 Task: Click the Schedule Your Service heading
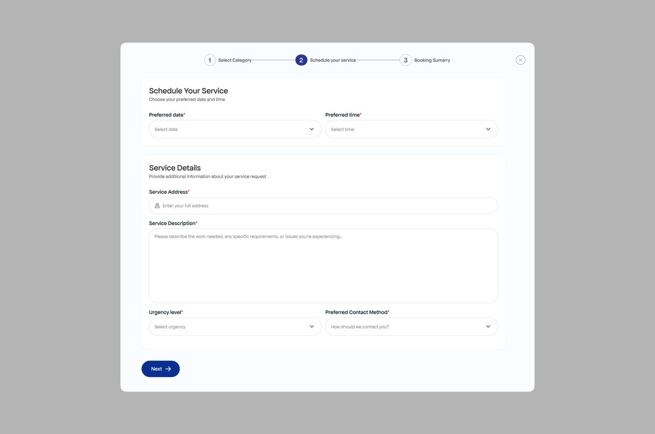coord(188,91)
